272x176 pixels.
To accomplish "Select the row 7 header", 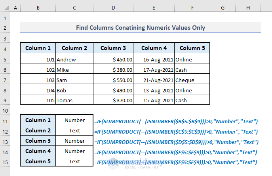I will pos(5,80).
